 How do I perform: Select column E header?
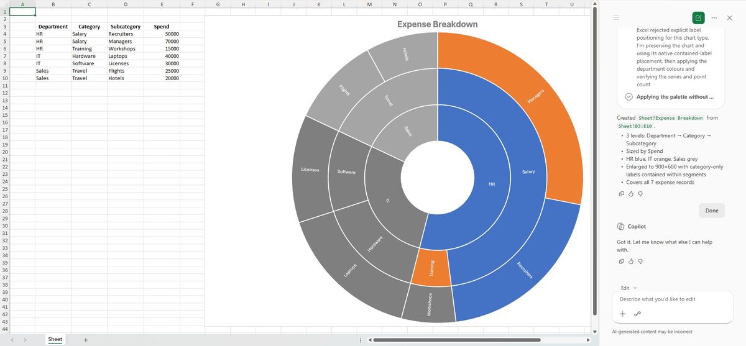162,4
